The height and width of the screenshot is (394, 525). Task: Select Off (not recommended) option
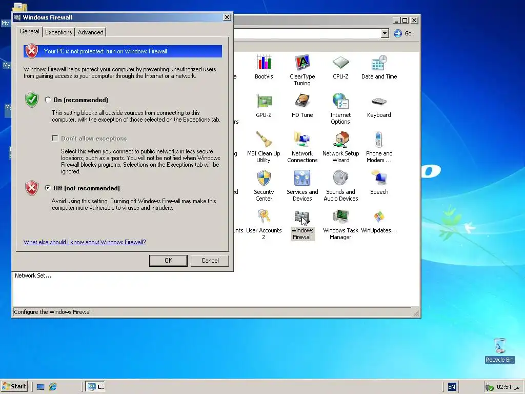pos(48,188)
